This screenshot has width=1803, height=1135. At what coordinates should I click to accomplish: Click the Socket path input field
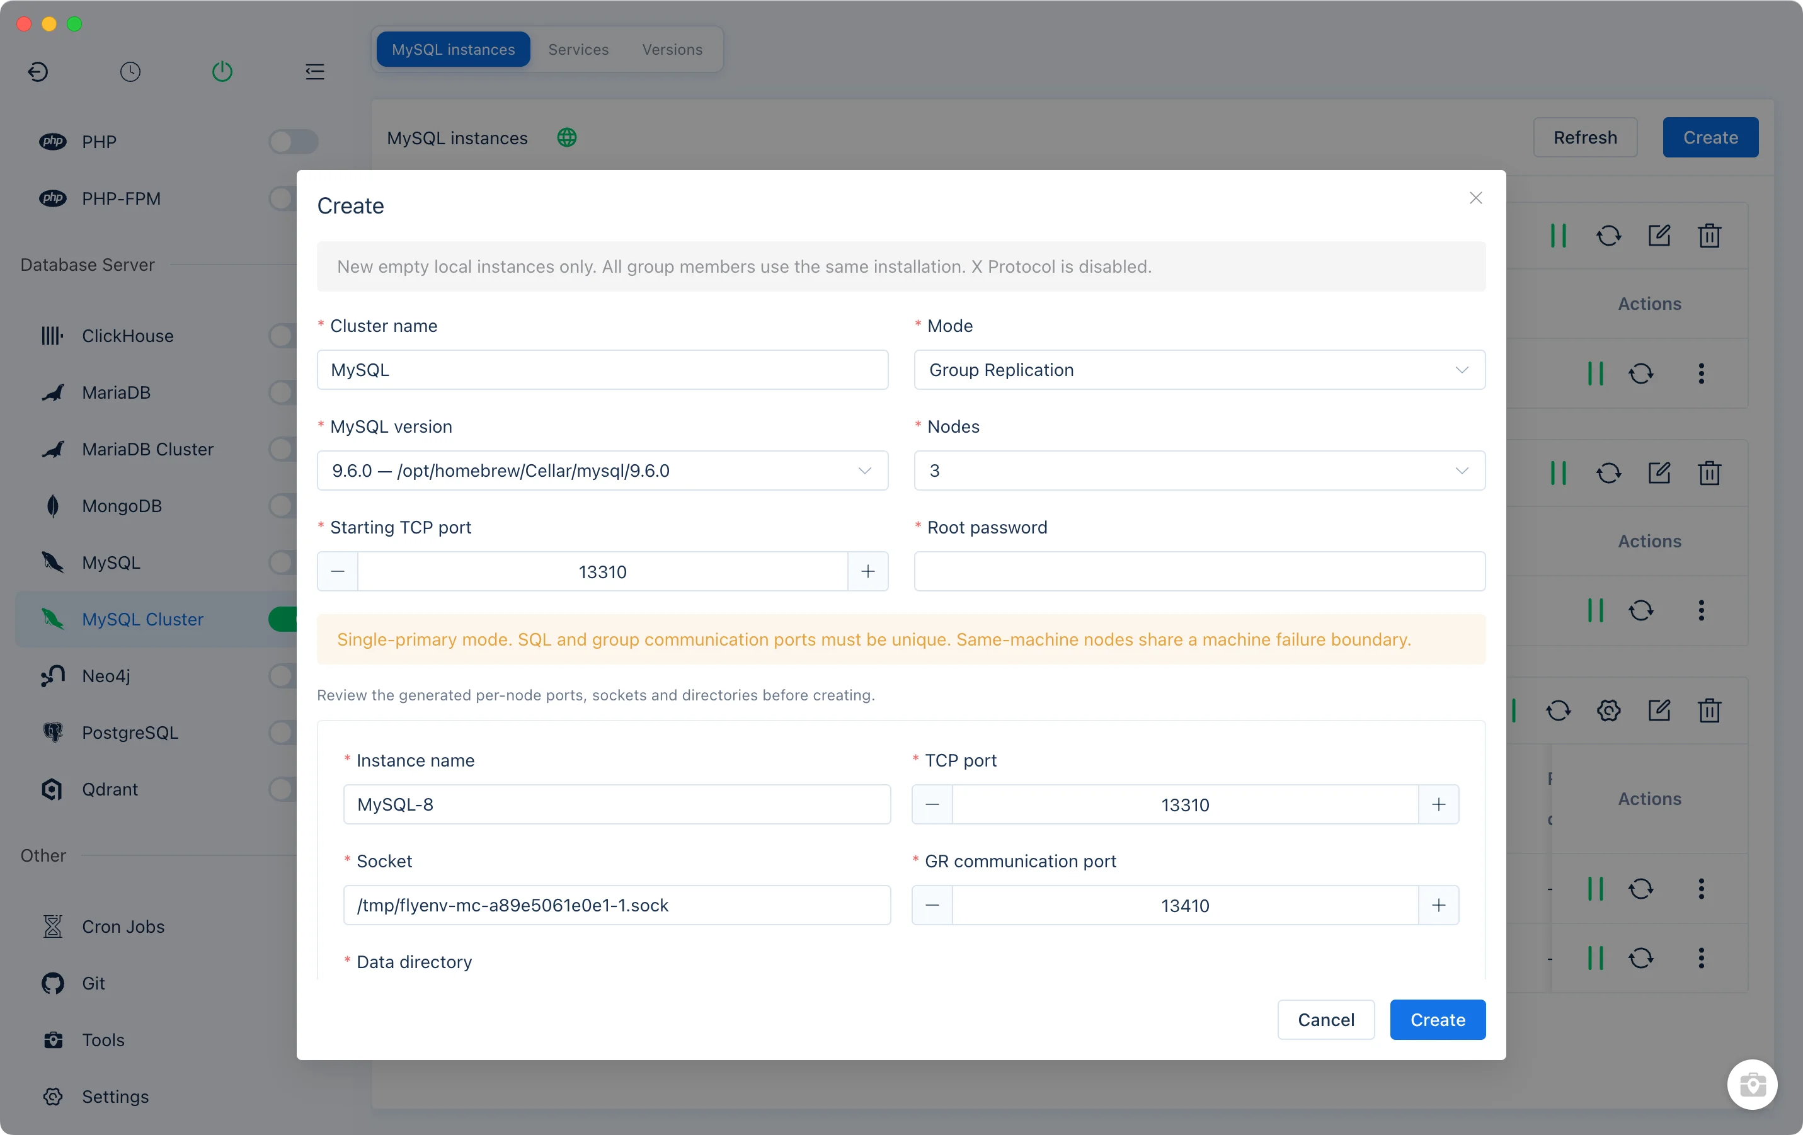point(617,905)
